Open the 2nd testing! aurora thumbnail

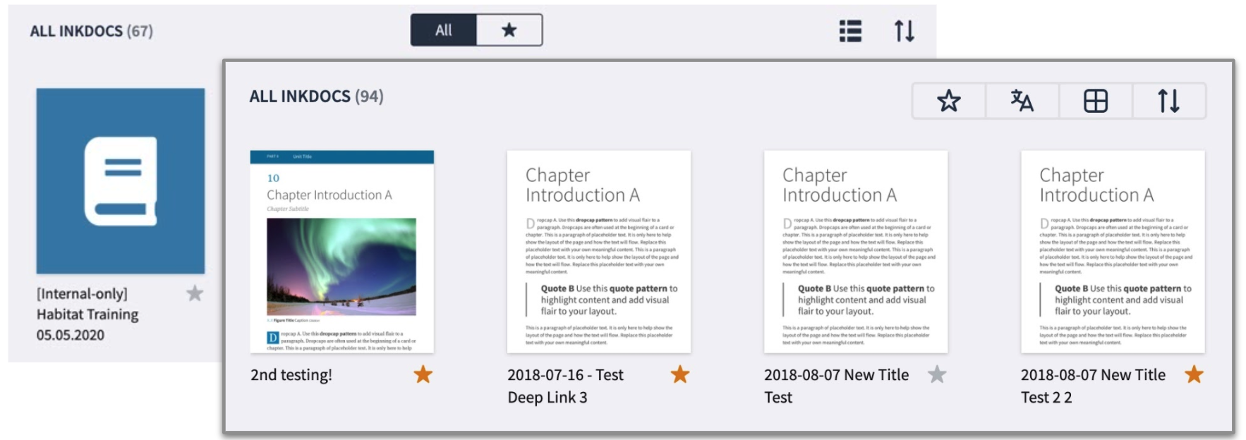point(342,252)
